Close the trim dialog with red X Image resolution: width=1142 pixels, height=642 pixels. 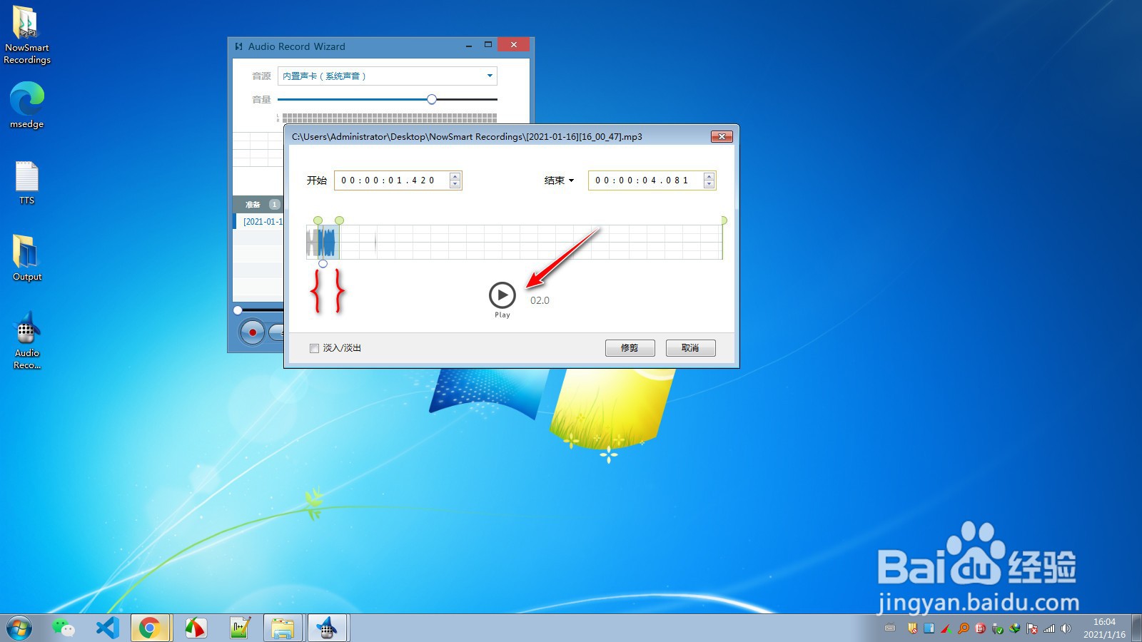pyautogui.click(x=722, y=136)
